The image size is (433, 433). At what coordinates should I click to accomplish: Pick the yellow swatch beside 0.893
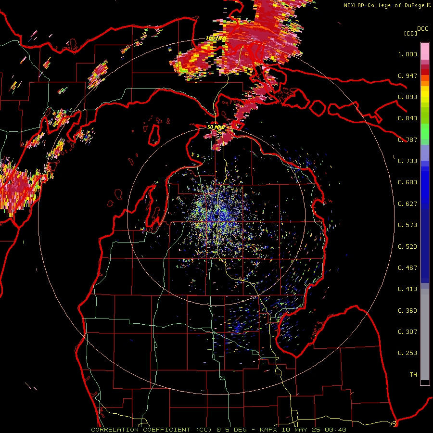click(x=425, y=94)
